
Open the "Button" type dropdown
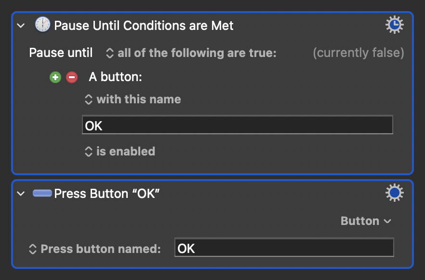(x=366, y=221)
